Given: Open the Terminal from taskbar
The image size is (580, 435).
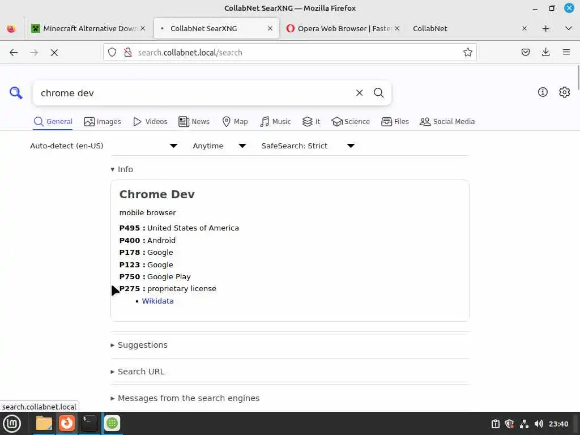Looking at the screenshot, I should point(89,423).
